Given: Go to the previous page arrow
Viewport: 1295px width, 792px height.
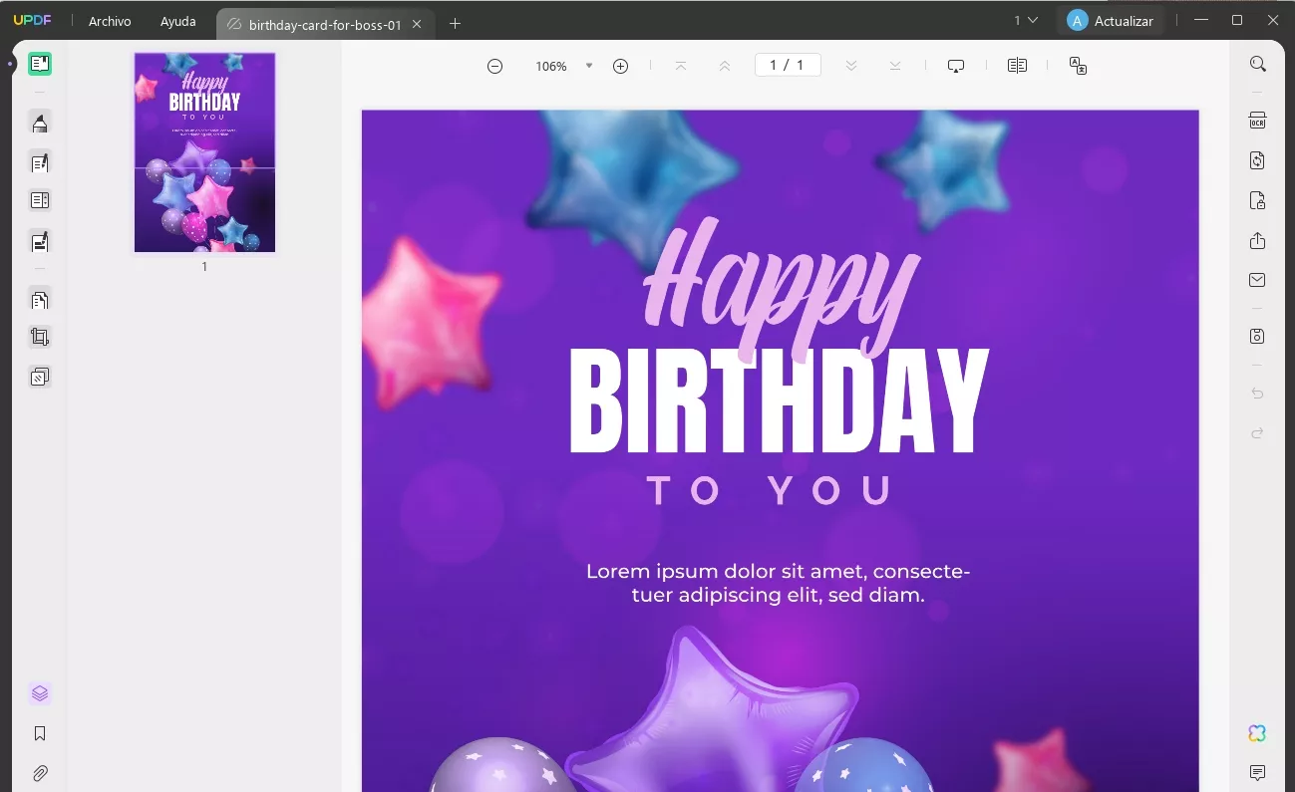Looking at the screenshot, I should click(725, 66).
